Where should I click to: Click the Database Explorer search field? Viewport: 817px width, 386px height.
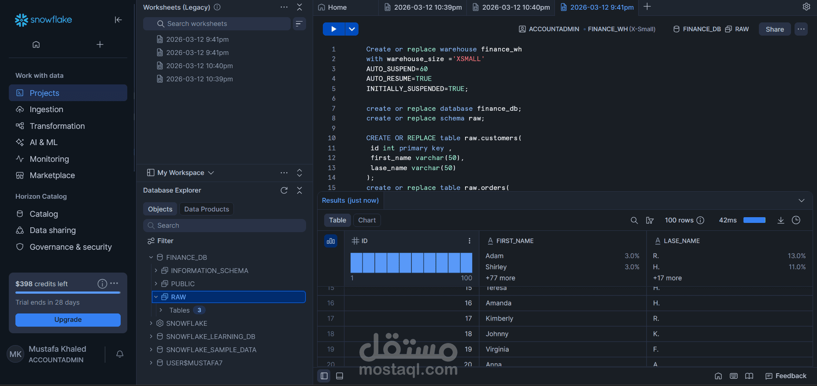coord(225,226)
